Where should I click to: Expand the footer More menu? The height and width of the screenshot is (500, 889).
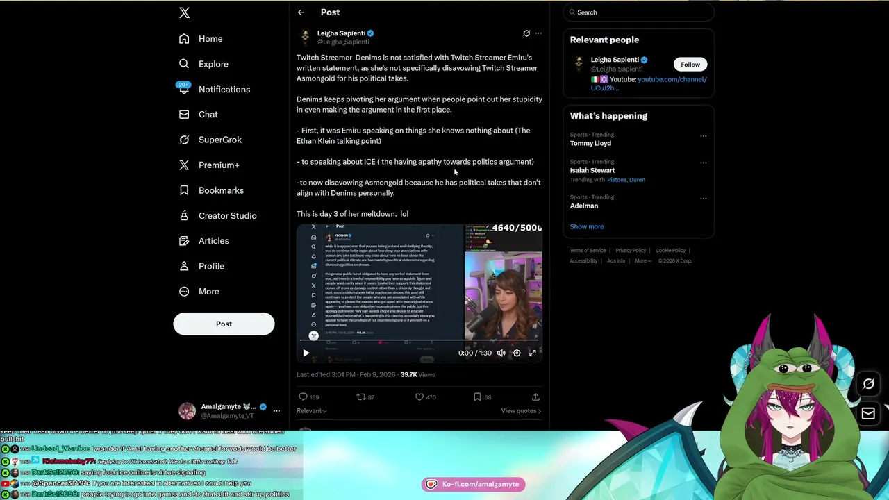click(642, 261)
